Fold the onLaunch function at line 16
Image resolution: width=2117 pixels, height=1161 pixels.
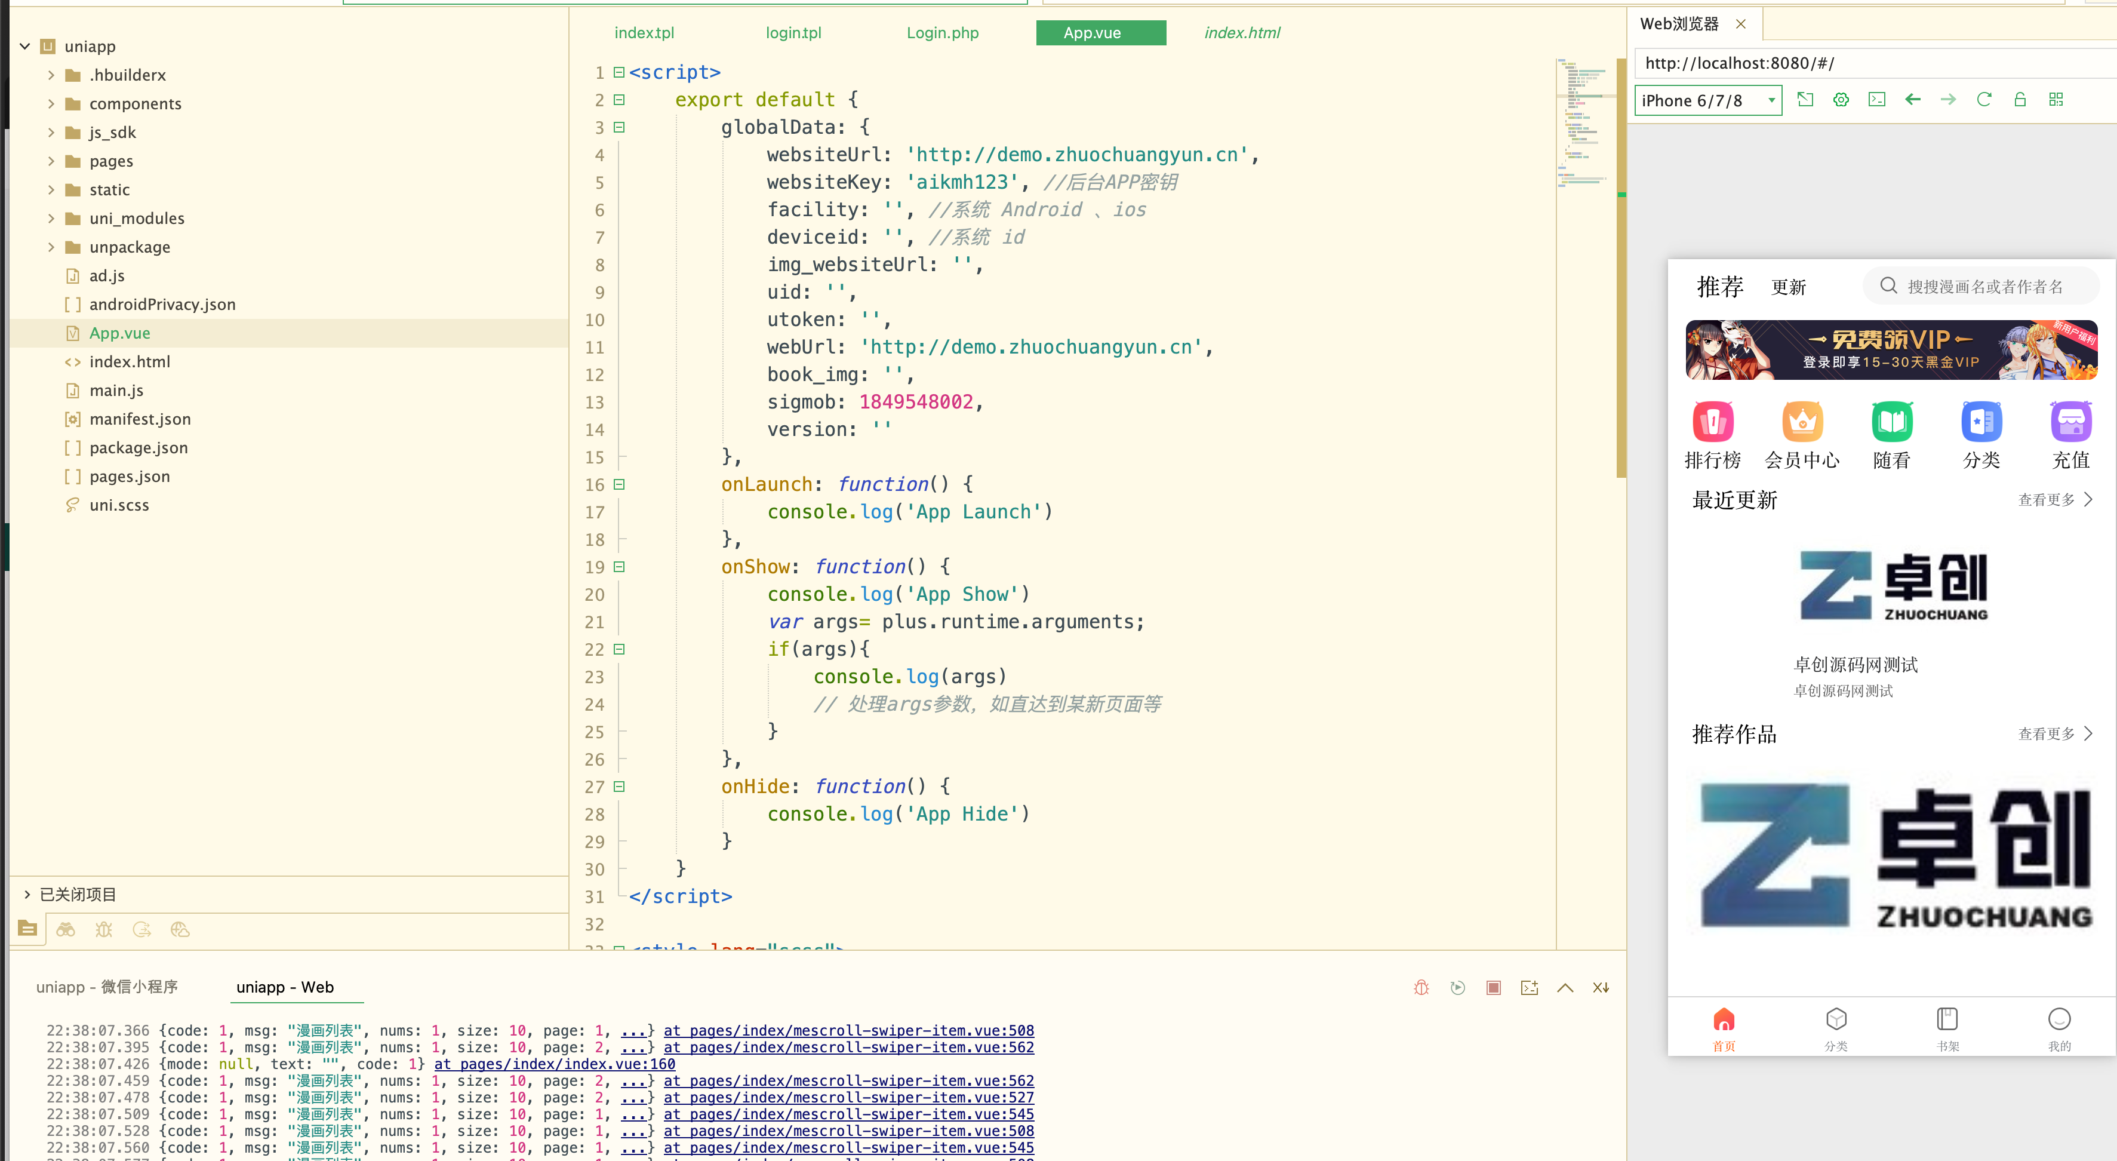point(619,484)
